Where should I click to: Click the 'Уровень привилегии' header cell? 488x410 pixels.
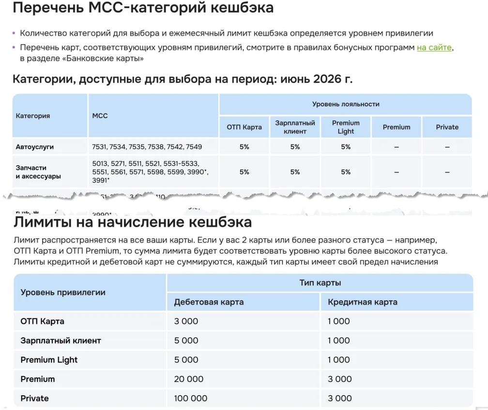coord(90,292)
